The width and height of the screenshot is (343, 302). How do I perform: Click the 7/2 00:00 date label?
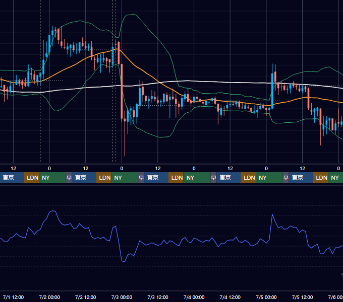(x=49, y=297)
